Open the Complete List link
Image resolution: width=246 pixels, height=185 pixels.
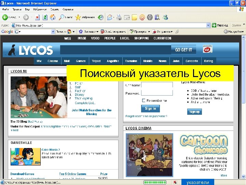pos(85,103)
